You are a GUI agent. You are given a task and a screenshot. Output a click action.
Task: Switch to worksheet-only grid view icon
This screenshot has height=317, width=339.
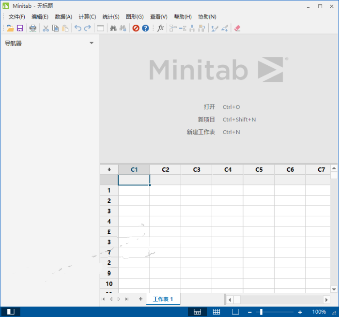click(216, 312)
